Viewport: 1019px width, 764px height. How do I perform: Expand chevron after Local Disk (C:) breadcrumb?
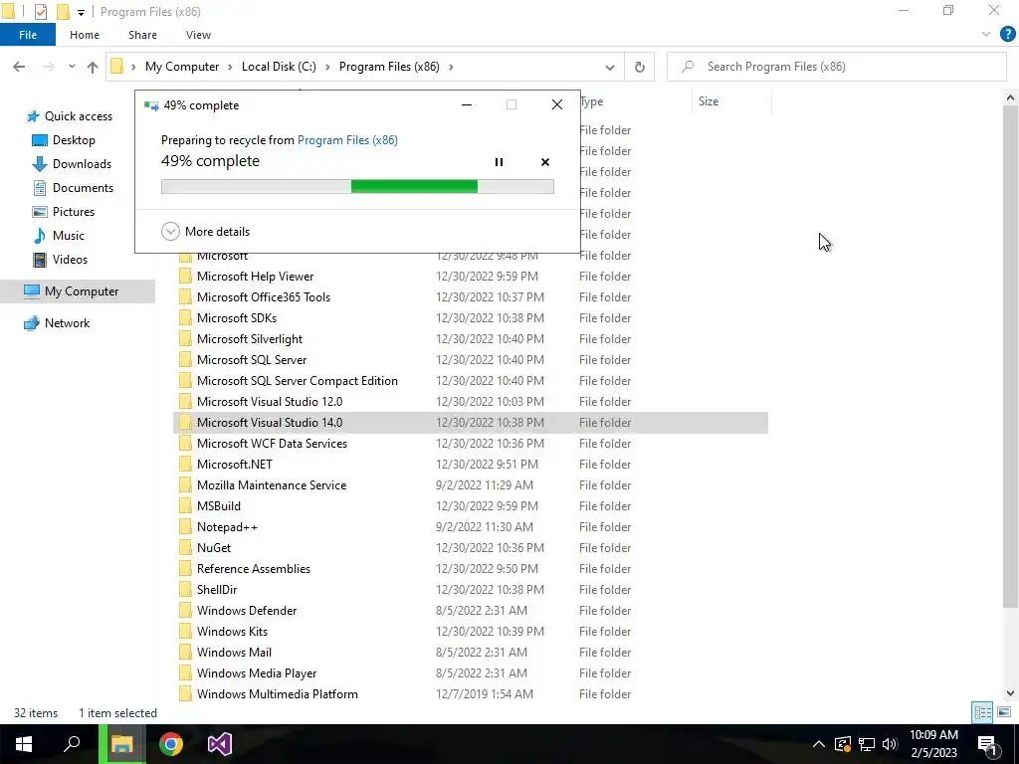tap(327, 67)
